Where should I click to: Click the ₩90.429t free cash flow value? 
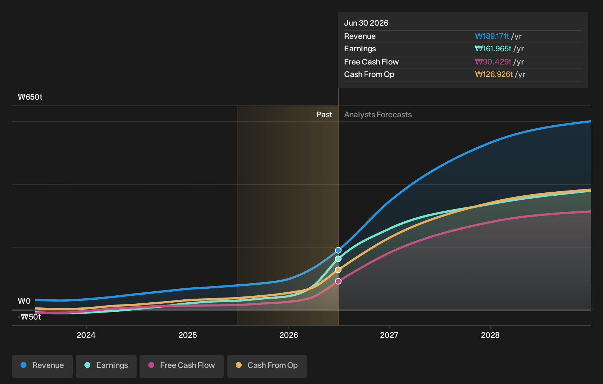493,62
